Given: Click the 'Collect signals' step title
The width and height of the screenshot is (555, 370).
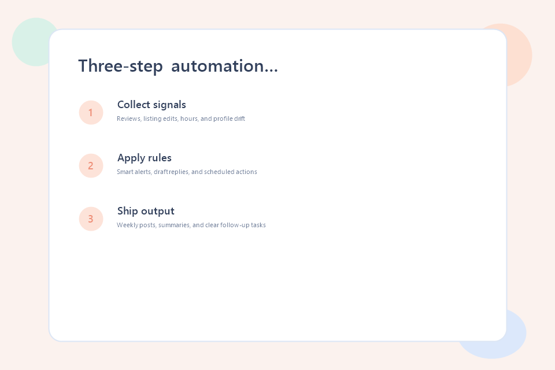Looking at the screenshot, I should (x=151, y=105).
